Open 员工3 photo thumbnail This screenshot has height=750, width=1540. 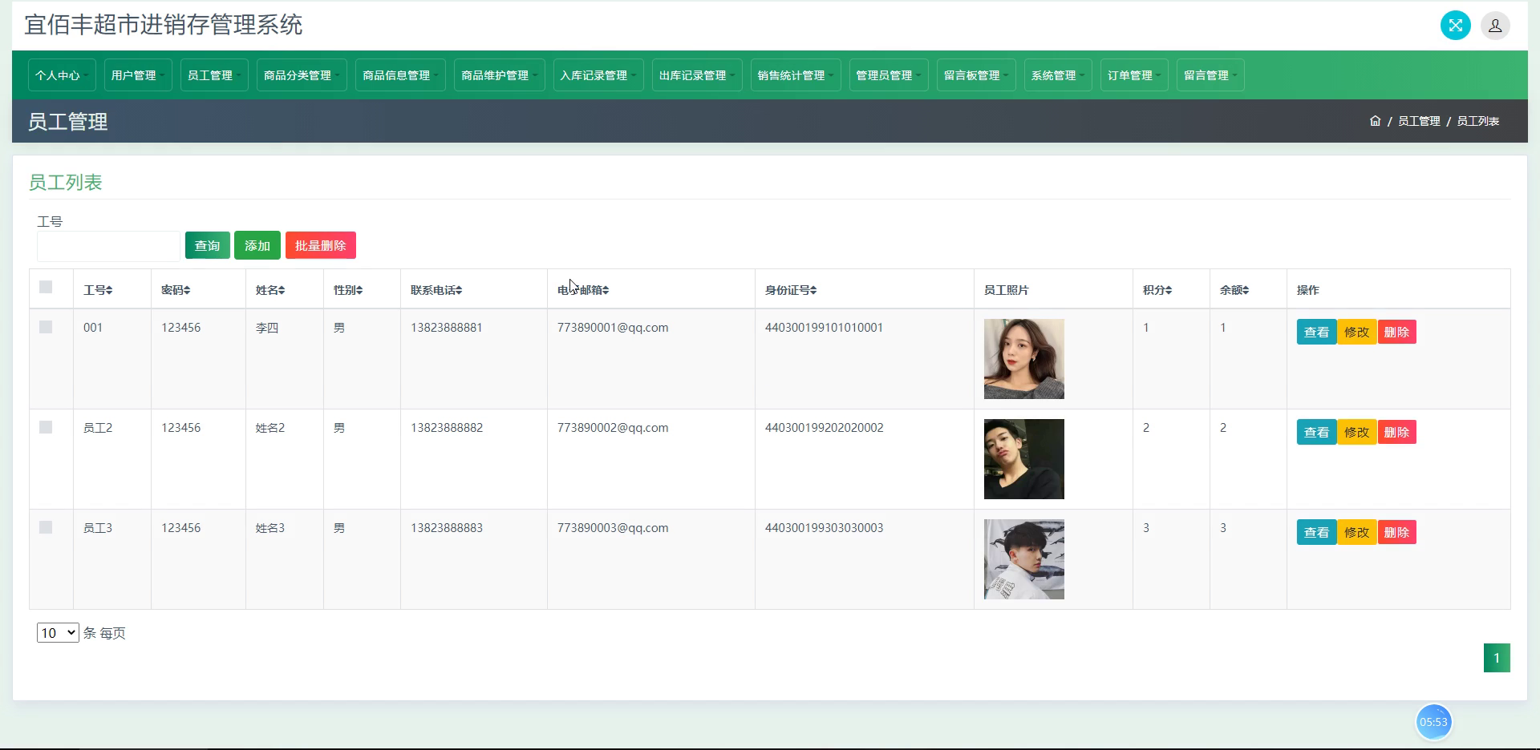click(1024, 559)
